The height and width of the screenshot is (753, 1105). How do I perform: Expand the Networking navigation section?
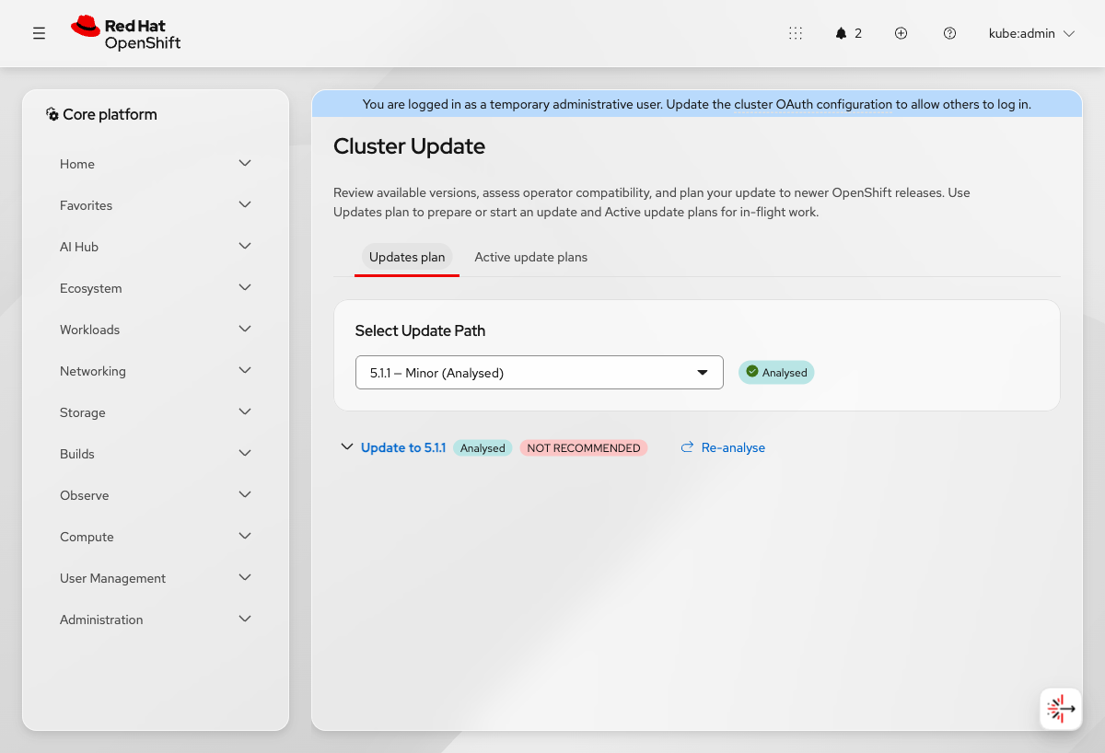point(156,371)
